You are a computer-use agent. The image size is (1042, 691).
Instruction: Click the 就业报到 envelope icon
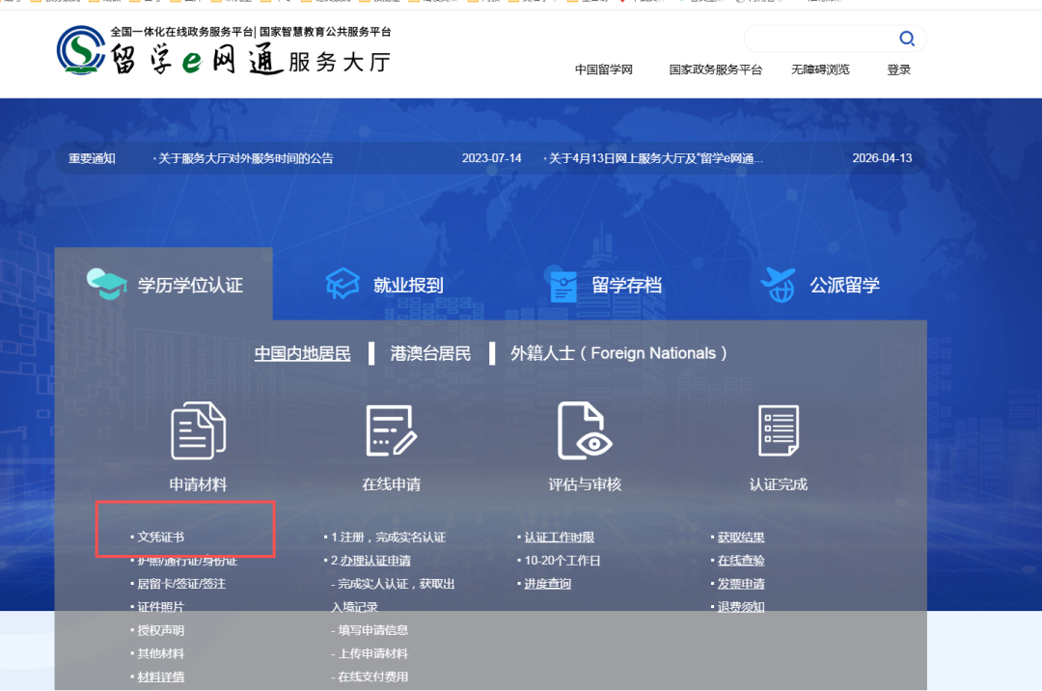pos(343,284)
